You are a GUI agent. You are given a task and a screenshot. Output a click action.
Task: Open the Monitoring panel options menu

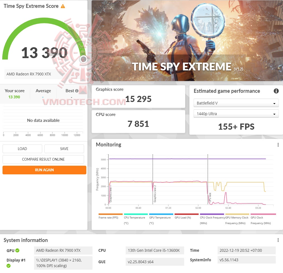278,144
